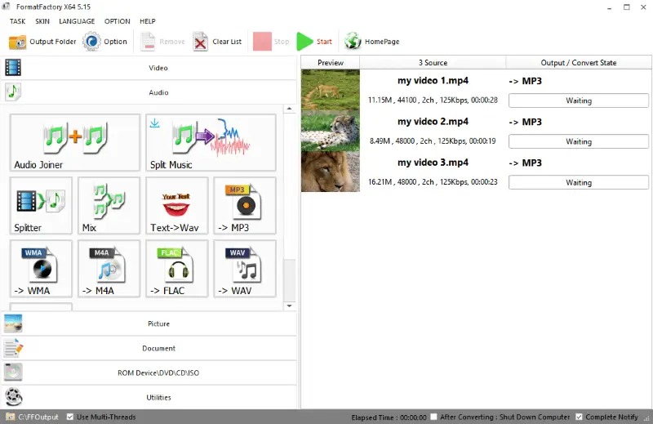The width and height of the screenshot is (653, 424).
Task: Click the Output Folder toolbar icon
Action: (17, 42)
